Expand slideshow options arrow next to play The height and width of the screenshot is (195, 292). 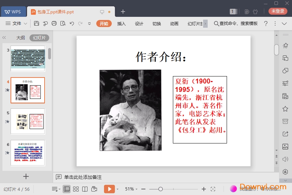(x=117, y=189)
